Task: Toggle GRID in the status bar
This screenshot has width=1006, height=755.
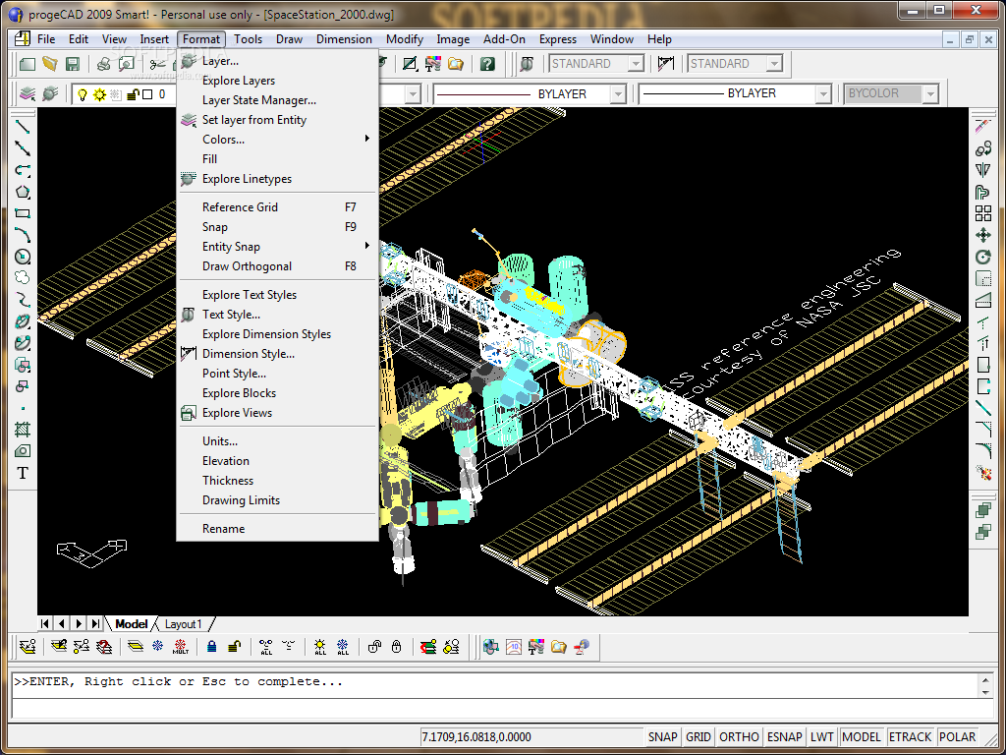Action: point(699,737)
